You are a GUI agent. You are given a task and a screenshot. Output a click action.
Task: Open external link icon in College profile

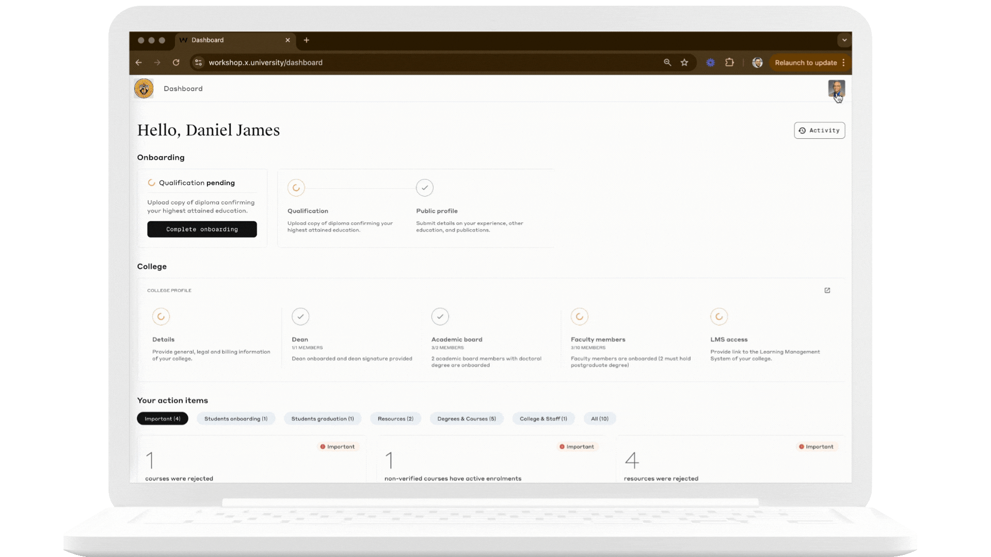pos(827,290)
